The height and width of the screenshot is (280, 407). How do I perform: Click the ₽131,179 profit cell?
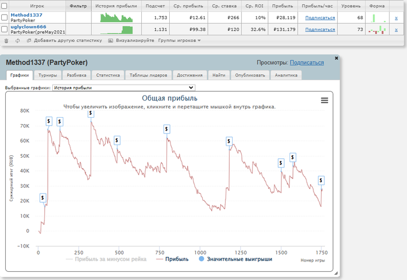click(283, 30)
